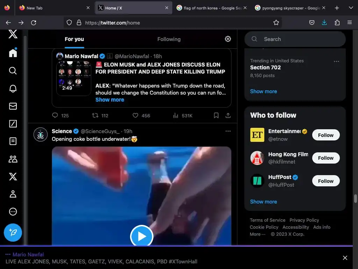Bookmark page with star icon
This screenshot has width=358, height=269.
(x=276, y=22)
